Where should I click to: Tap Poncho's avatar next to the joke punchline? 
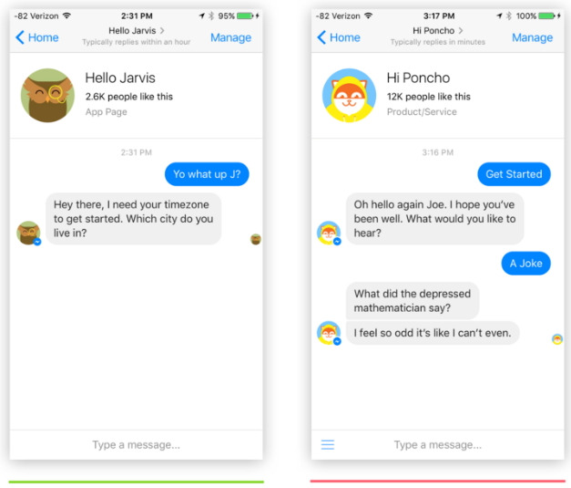point(329,333)
